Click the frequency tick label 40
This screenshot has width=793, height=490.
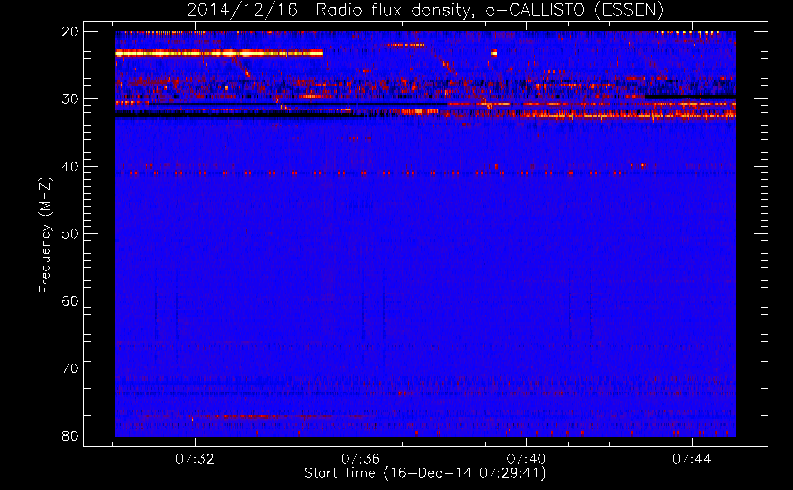tap(70, 167)
